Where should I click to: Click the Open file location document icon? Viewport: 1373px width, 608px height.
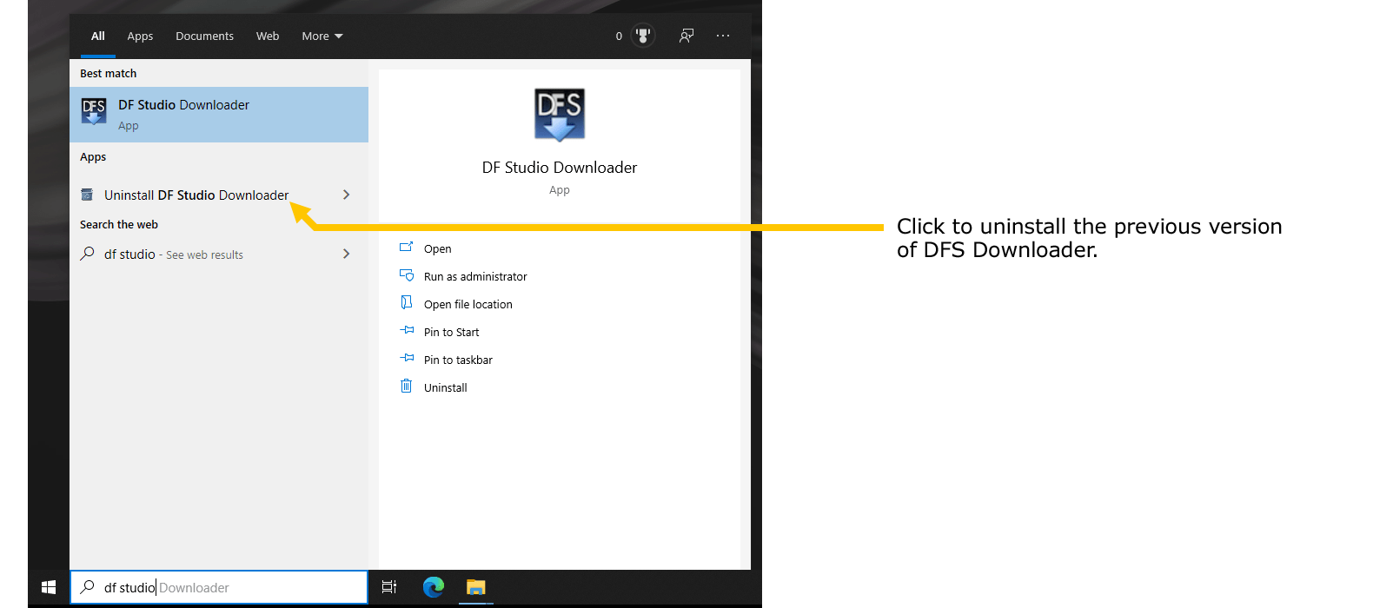coord(406,302)
